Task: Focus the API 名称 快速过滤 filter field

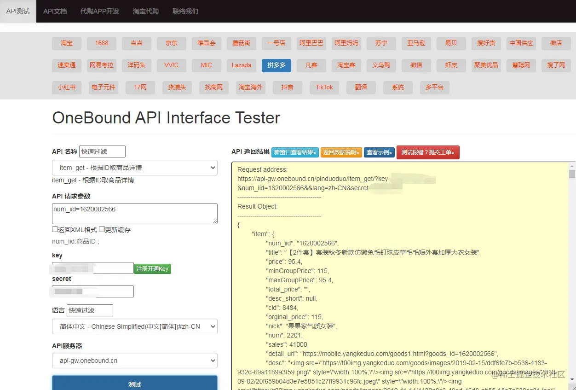Action: tap(102, 151)
